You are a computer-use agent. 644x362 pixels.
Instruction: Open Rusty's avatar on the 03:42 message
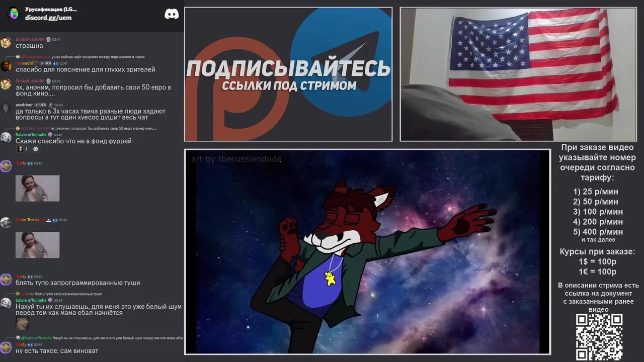pos(6,166)
